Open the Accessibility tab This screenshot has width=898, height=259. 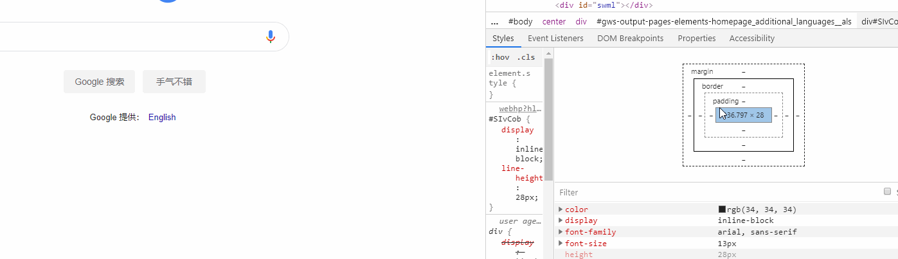(x=751, y=39)
